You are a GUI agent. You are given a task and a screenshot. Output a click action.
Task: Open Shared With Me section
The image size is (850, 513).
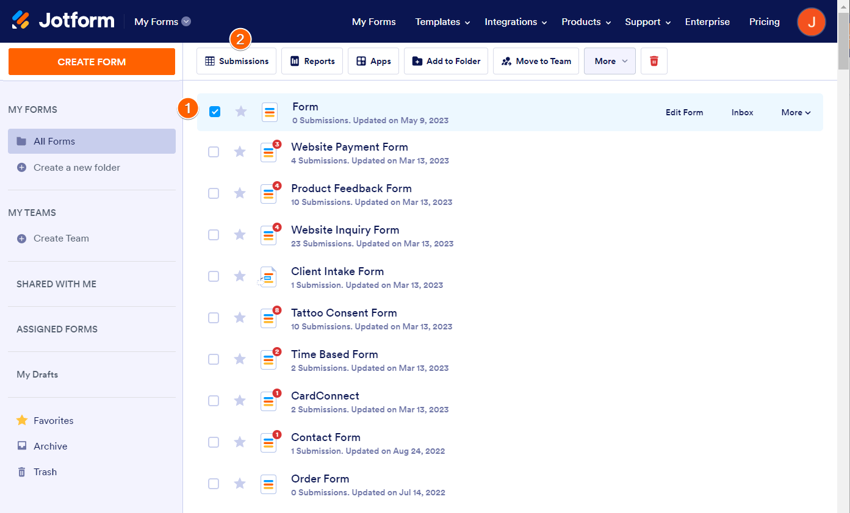(56, 284)
